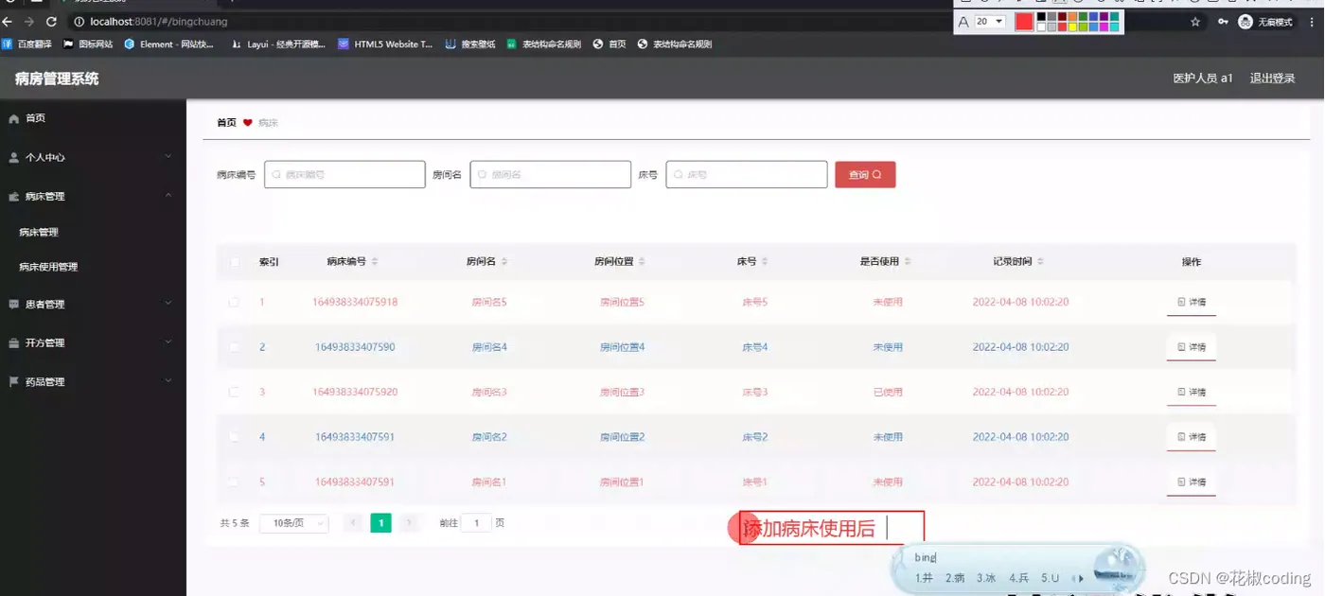Pick the yellow color swatch
The height and width of the screenshot is (596, 1325).
click(1072, 27)
